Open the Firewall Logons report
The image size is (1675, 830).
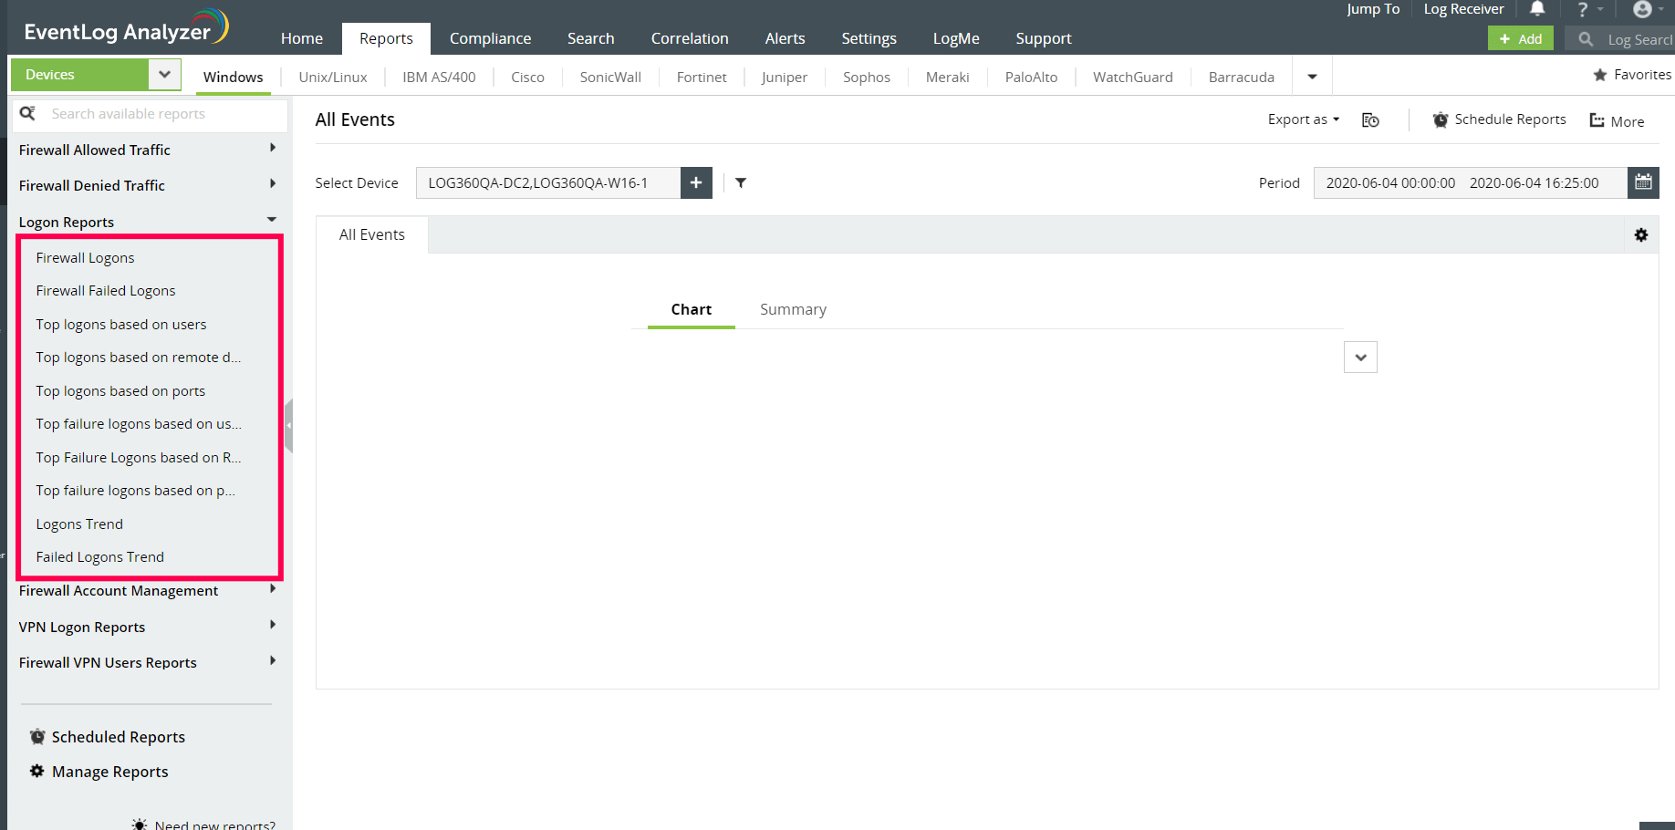tap(85, 258)
